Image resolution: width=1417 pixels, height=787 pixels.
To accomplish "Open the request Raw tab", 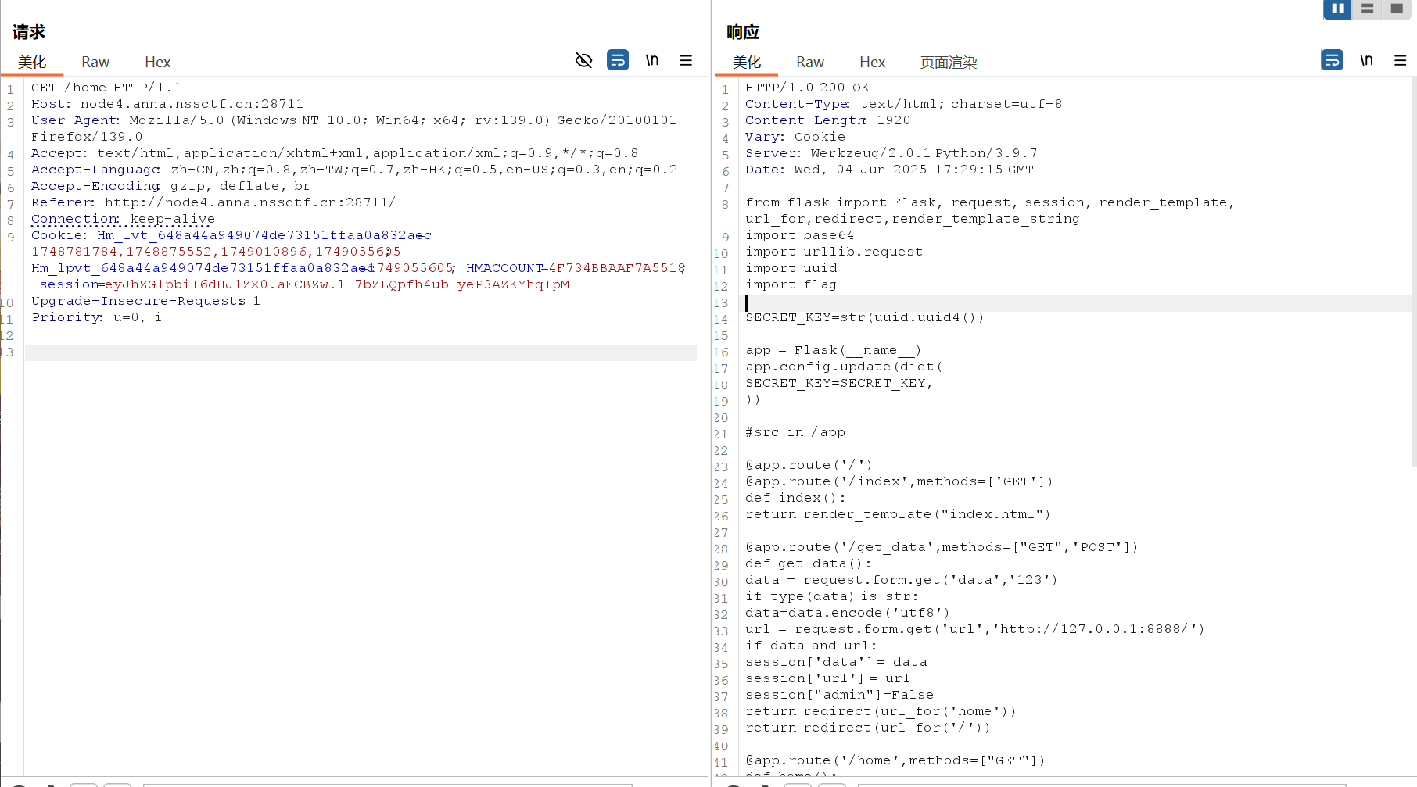I will (x=95, y=63).
